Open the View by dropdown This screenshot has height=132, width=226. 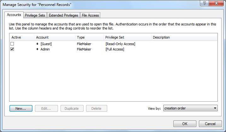190,108
